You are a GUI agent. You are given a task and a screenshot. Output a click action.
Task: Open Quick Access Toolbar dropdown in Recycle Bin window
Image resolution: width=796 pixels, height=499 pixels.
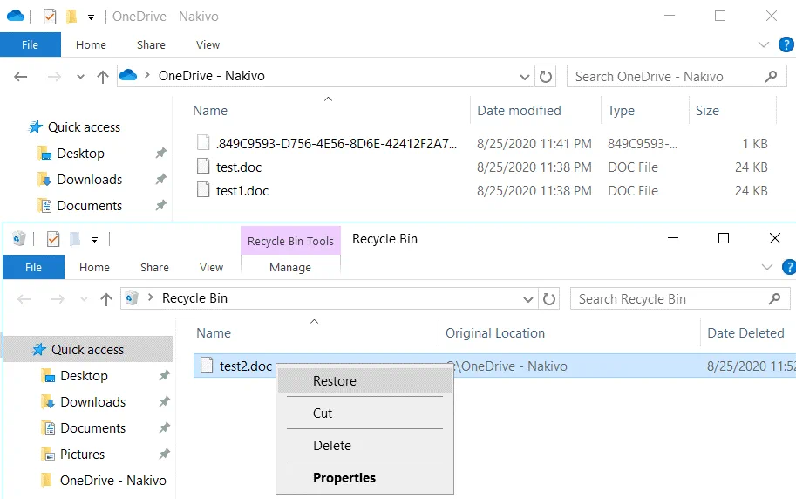pos(94,240)
